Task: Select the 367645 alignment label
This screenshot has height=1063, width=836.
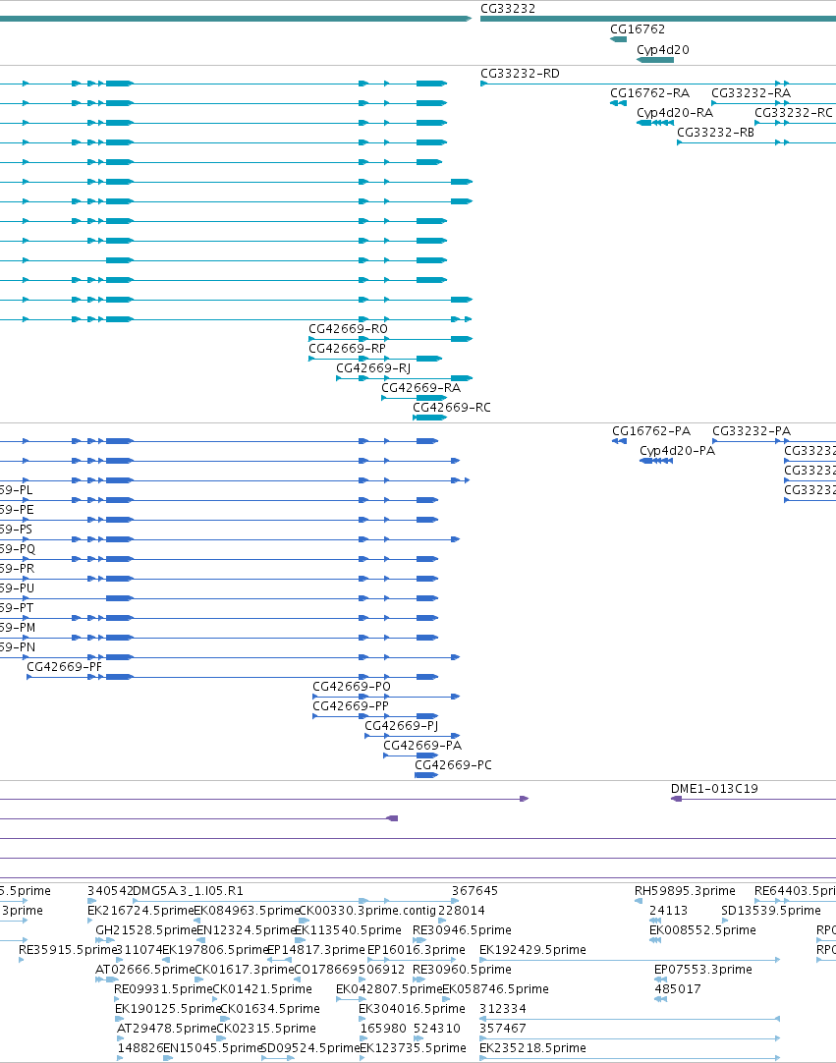Action: click(x=474, y=891)
